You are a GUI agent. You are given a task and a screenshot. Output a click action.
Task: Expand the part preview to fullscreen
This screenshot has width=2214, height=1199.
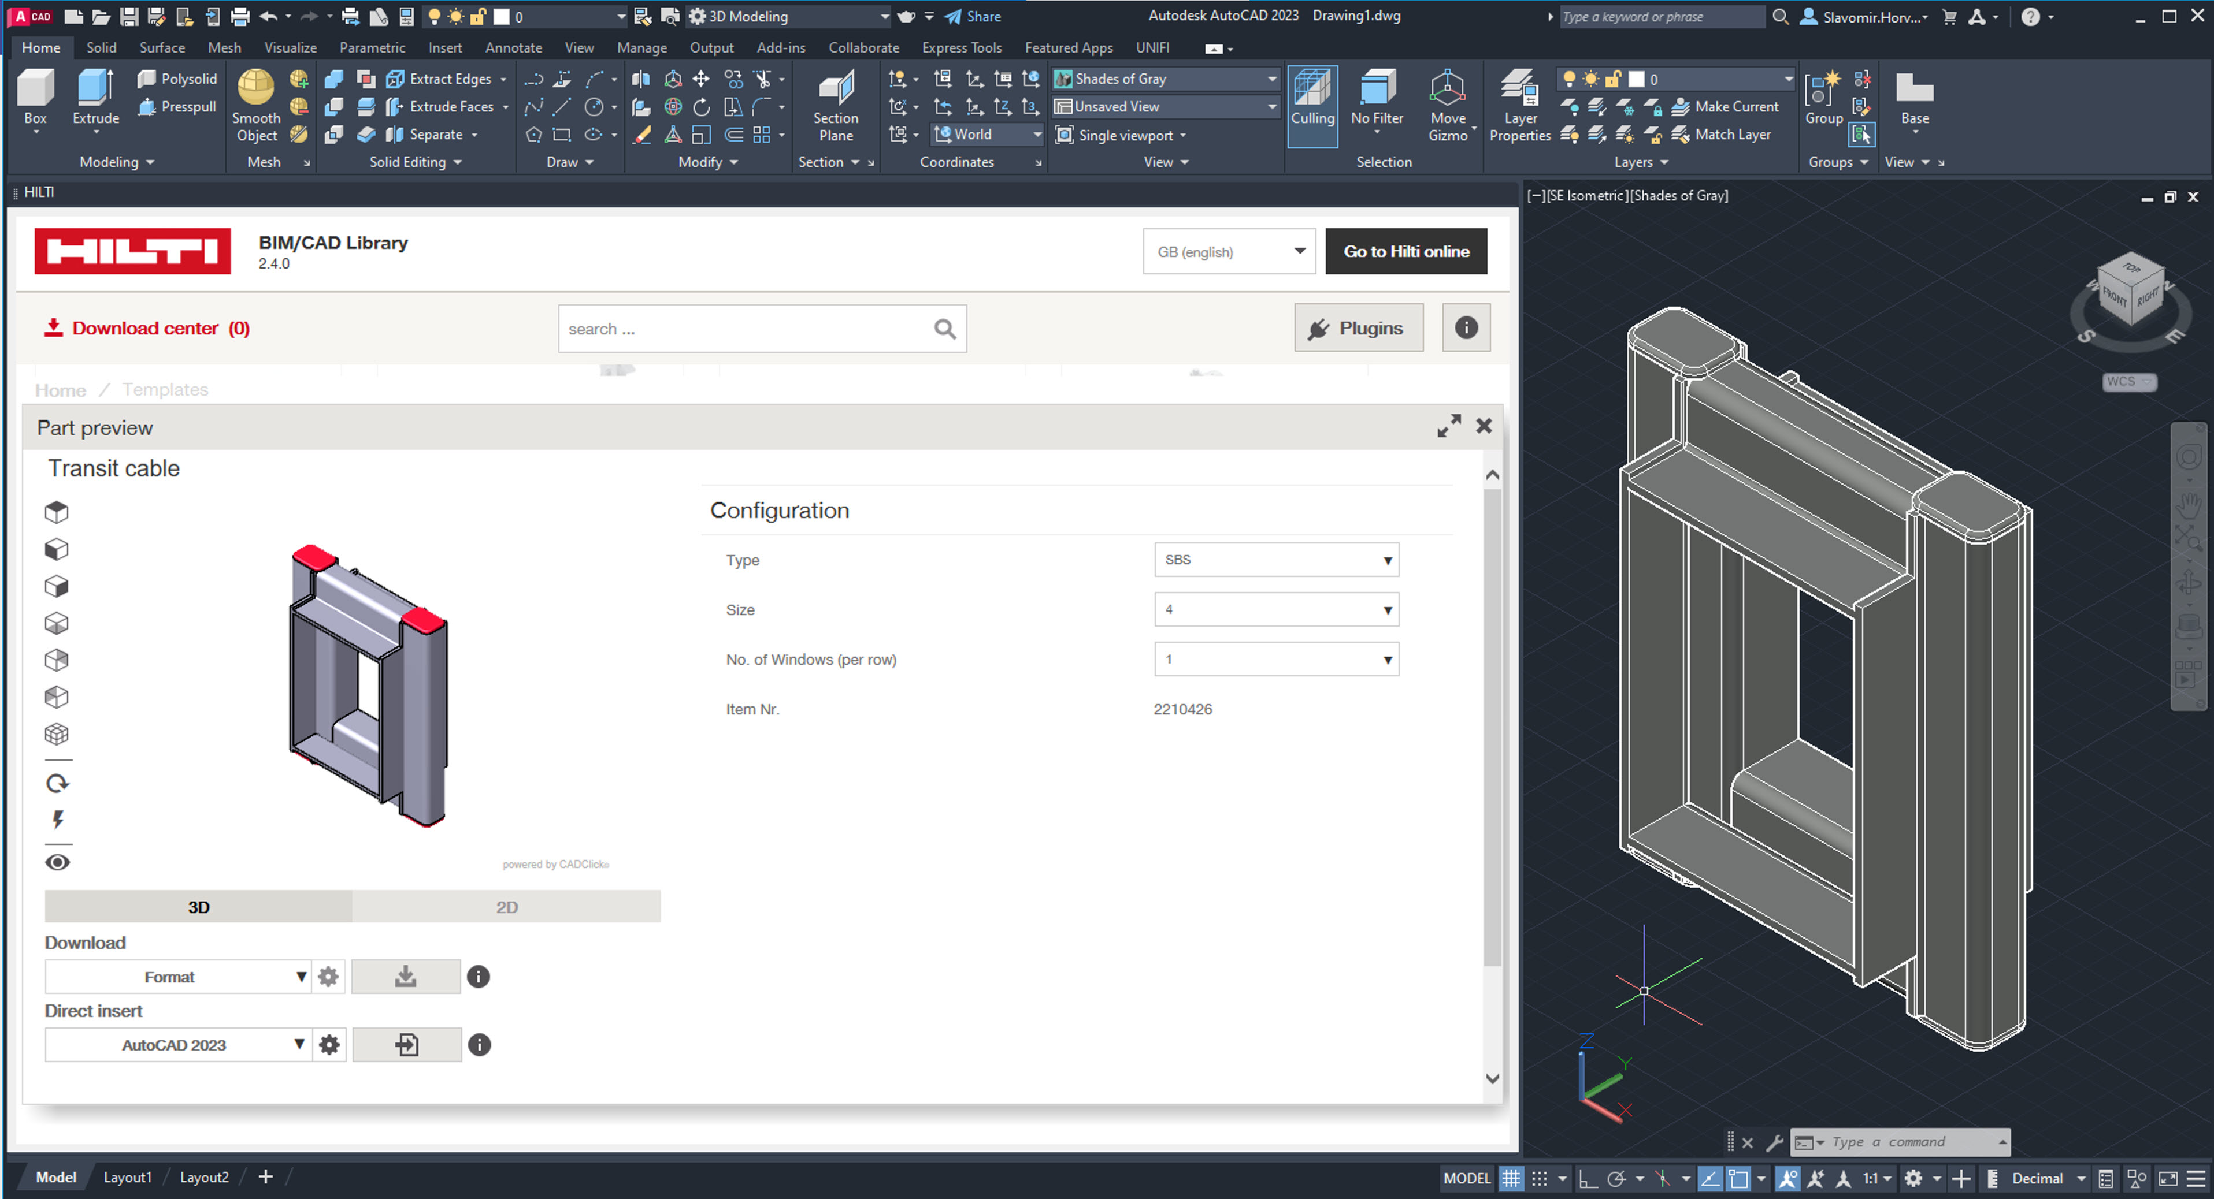coord(1448,426)
